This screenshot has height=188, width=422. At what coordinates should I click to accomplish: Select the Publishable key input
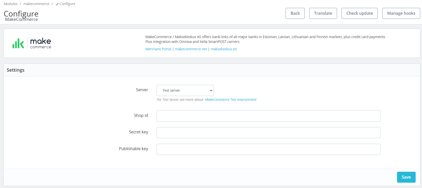point(268,149)
